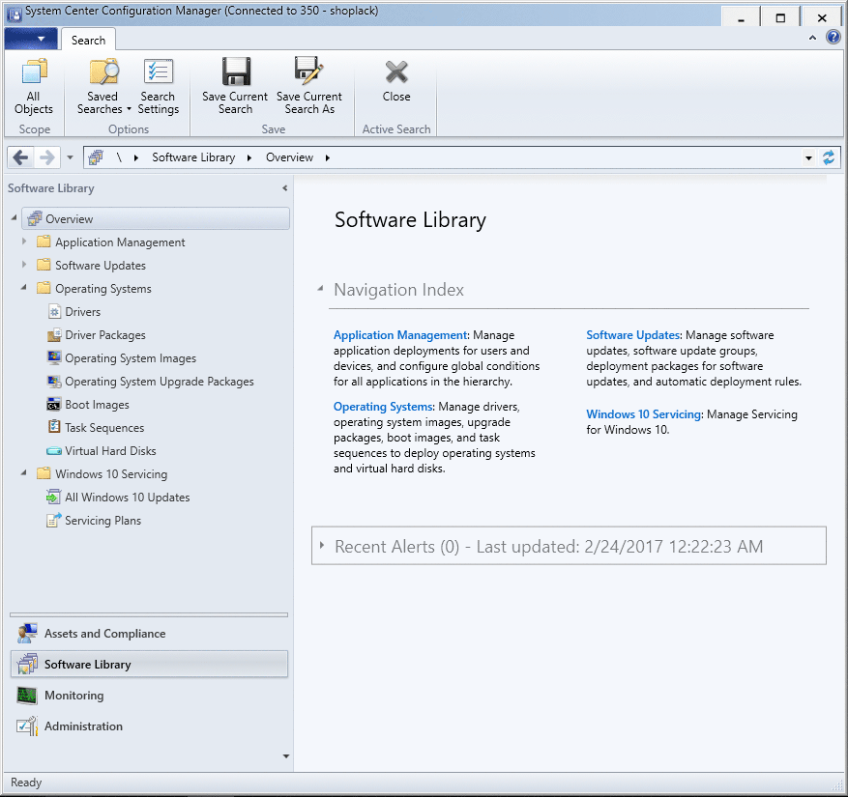Select the Overview node in the tree
The image size is (848, 797).
[156, 219]
